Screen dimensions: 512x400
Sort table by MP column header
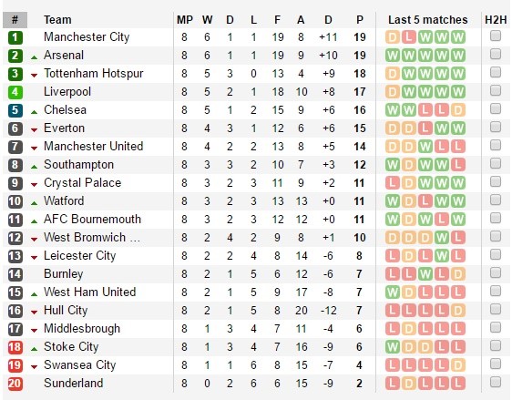coord(185,20)
